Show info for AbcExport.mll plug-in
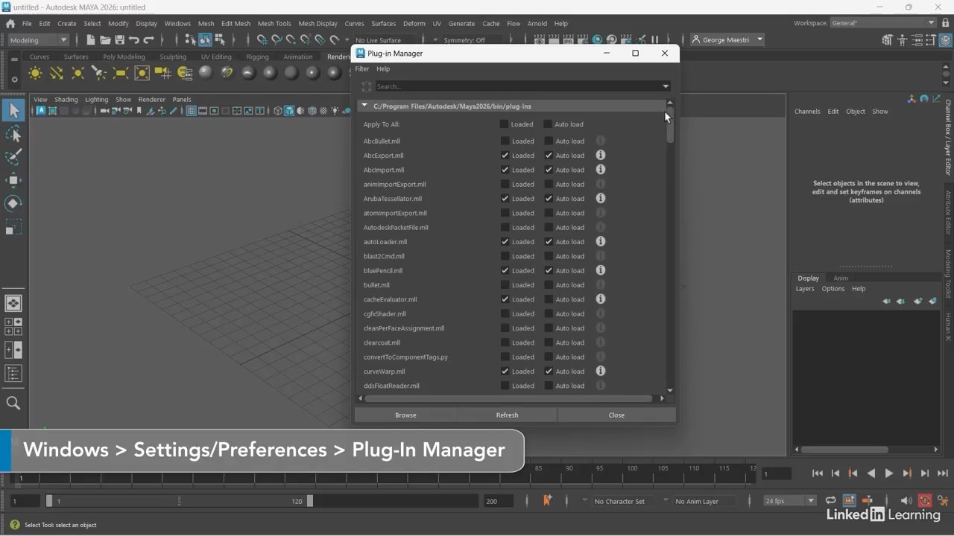954x536 pixels. pyautogui.click(x=600, y=155)
